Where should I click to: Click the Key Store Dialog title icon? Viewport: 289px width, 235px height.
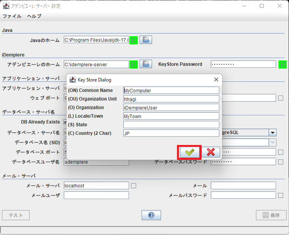pos(72,80)
